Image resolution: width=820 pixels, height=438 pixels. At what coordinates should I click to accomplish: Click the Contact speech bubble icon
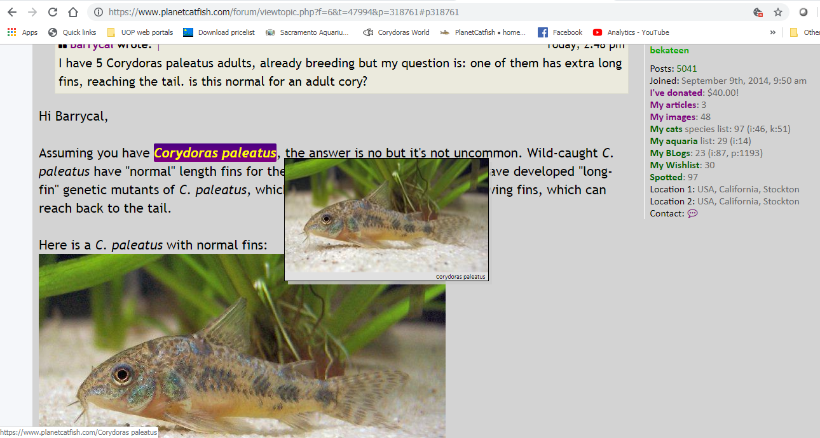pos(692,214)
